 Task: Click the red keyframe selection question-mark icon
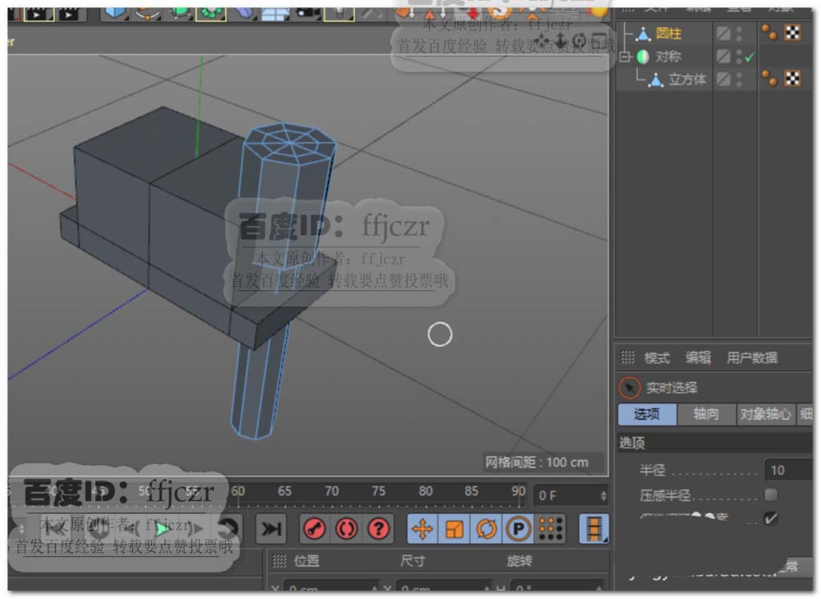[x=378, y=529]
